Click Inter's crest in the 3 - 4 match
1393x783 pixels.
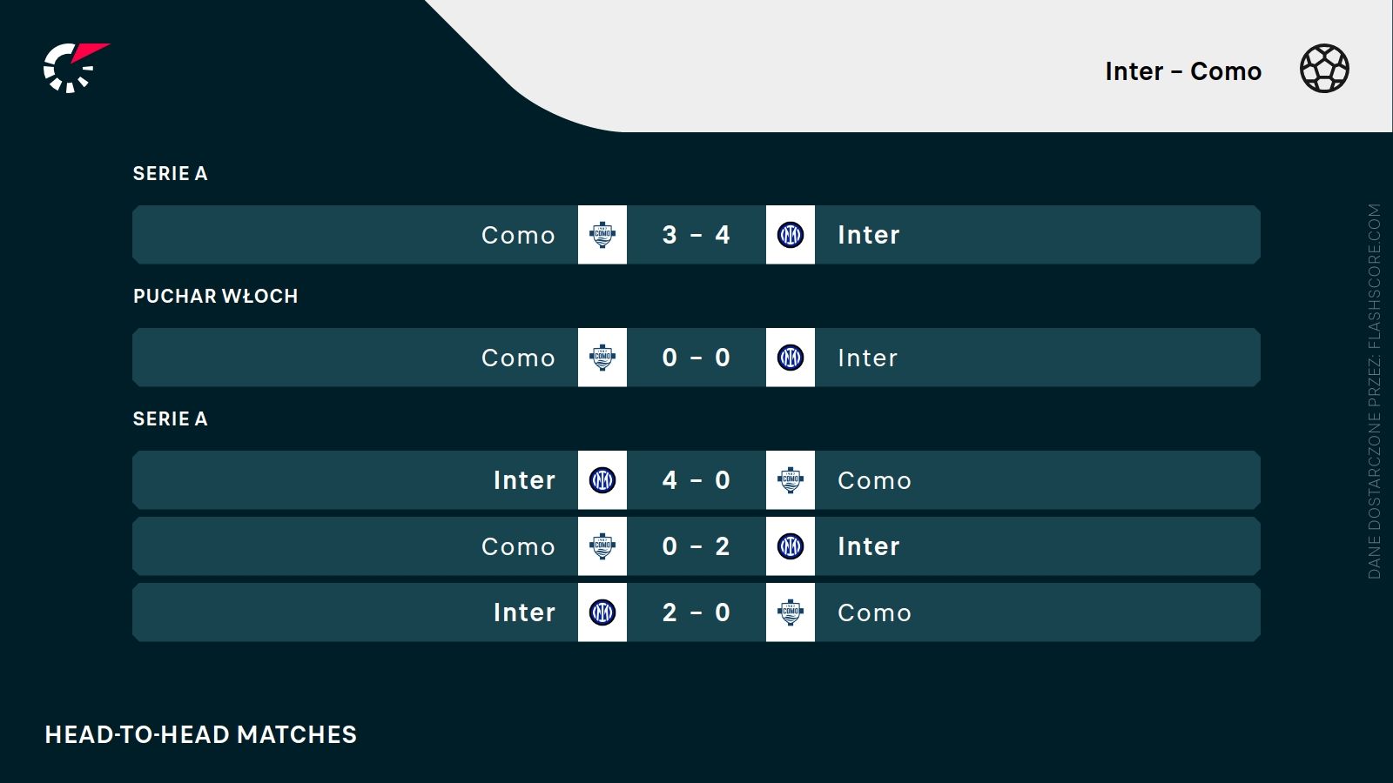pos(791,235)
